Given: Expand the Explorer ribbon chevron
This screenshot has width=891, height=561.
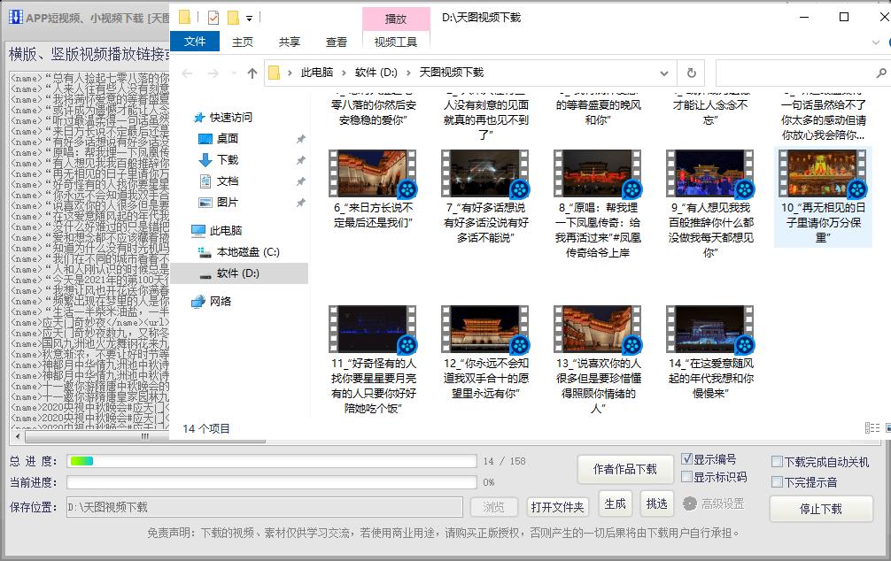Looking at the screenshot, I should tap(876, 42).
